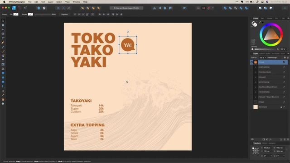
Task: Click the Layer Effects fx icon in Layers panel
Action: pyautogui.click(x=271, y=139)
